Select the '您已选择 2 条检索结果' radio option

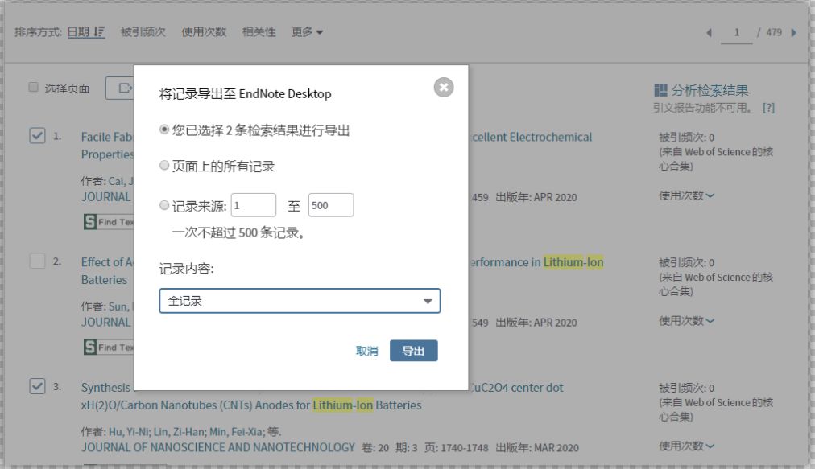(x=164, y=130)
